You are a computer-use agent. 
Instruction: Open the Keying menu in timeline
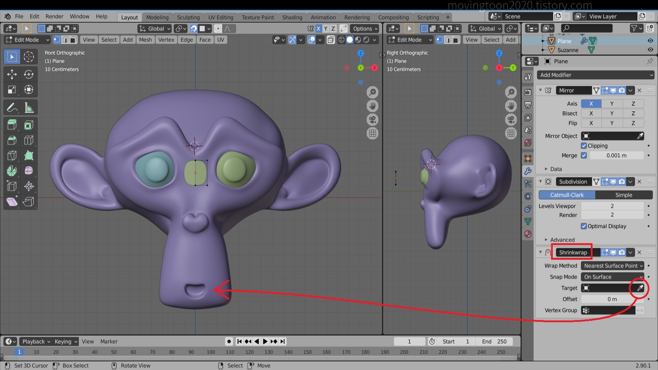(65, 342)
